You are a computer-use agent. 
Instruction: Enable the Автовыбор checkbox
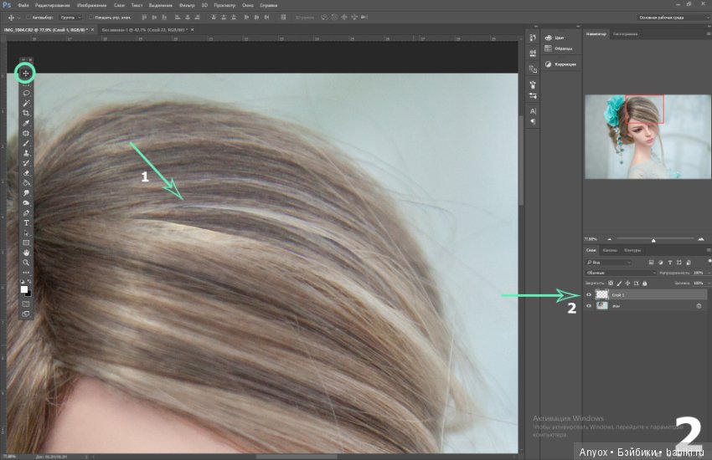28,18
